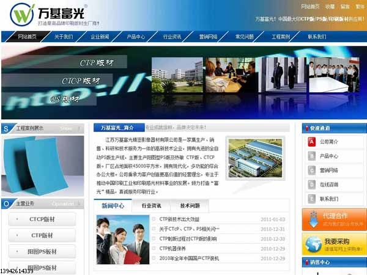Screen dimensions: 367x275
Task: Click the E icon beside 联系我们
Action: pyautogui.click(x=311, y=199)
